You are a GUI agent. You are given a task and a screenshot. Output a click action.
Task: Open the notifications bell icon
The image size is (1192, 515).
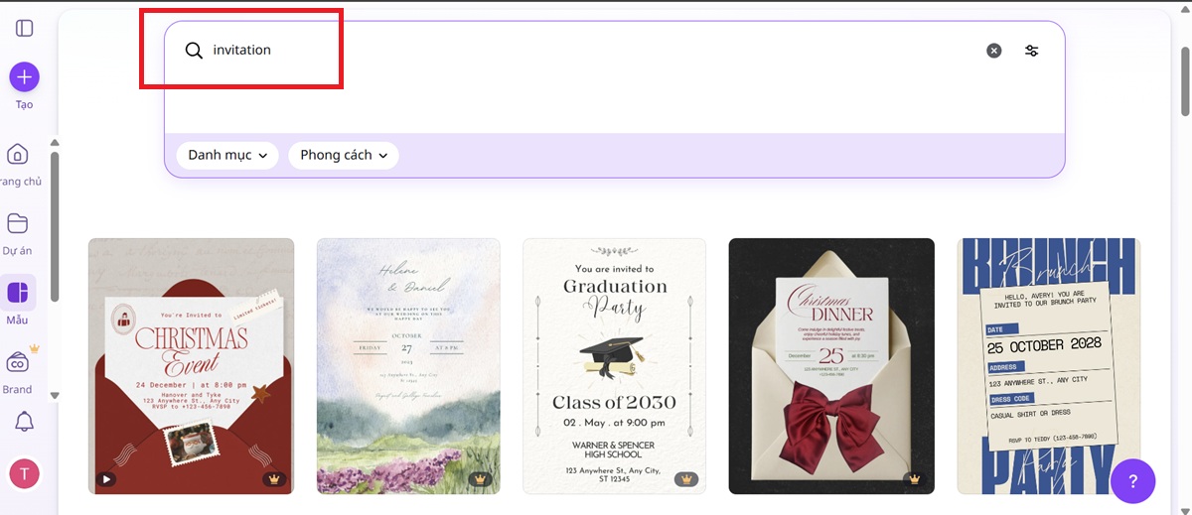click(x=24, y=421)
